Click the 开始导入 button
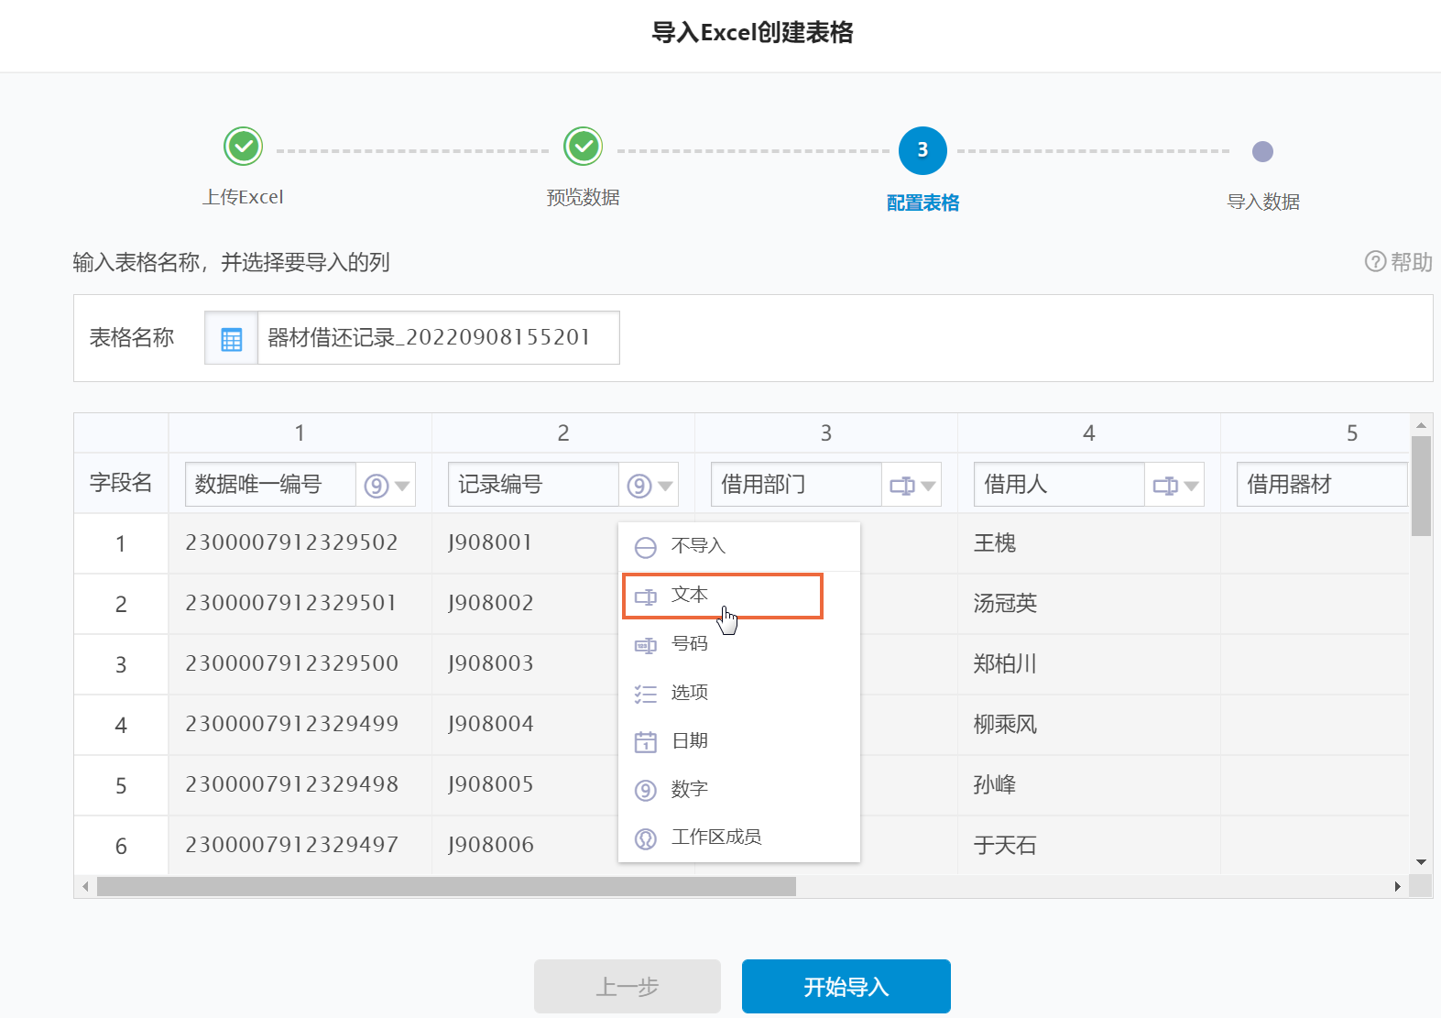 pos(846,987)
